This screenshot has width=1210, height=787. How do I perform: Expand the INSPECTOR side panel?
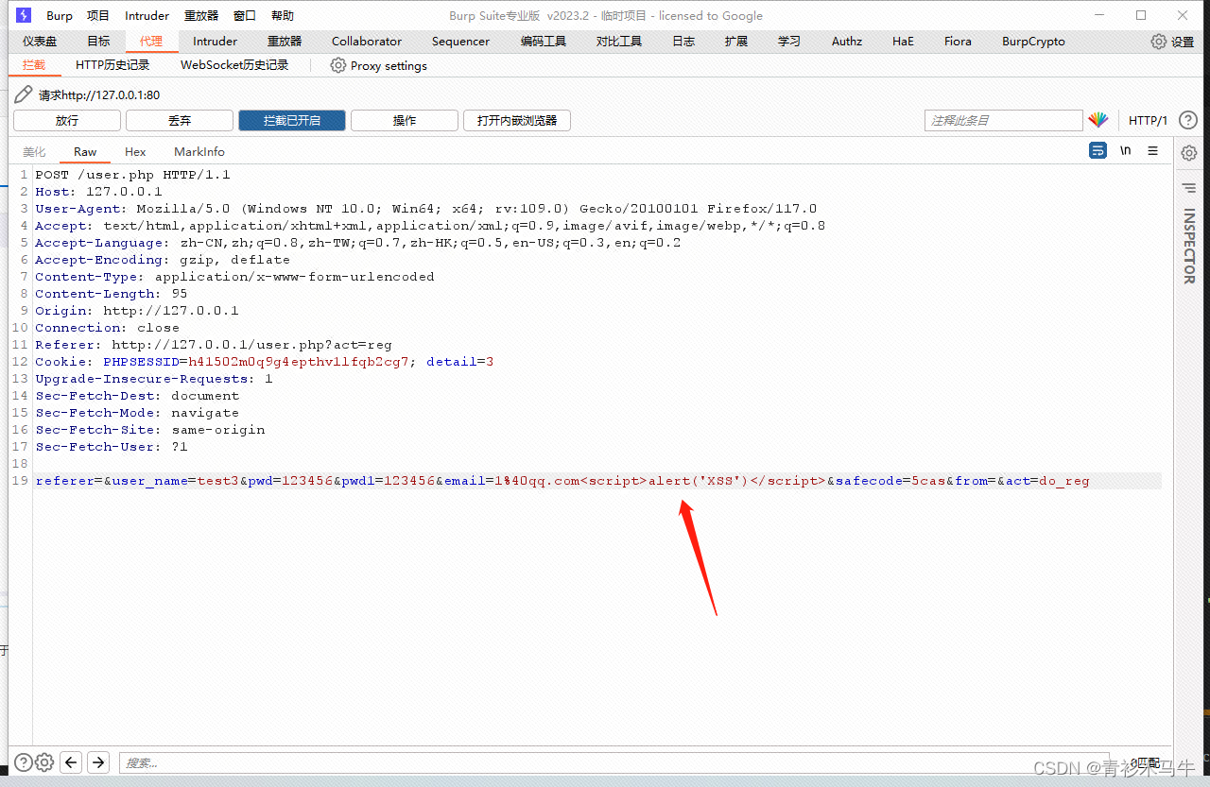[x=1189, y=246]
